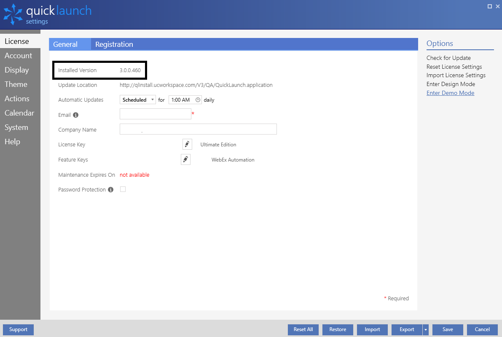Viewport: 502px width, 337px height.
Task: Open the Theme settings section
Action: tap(16, 84)
